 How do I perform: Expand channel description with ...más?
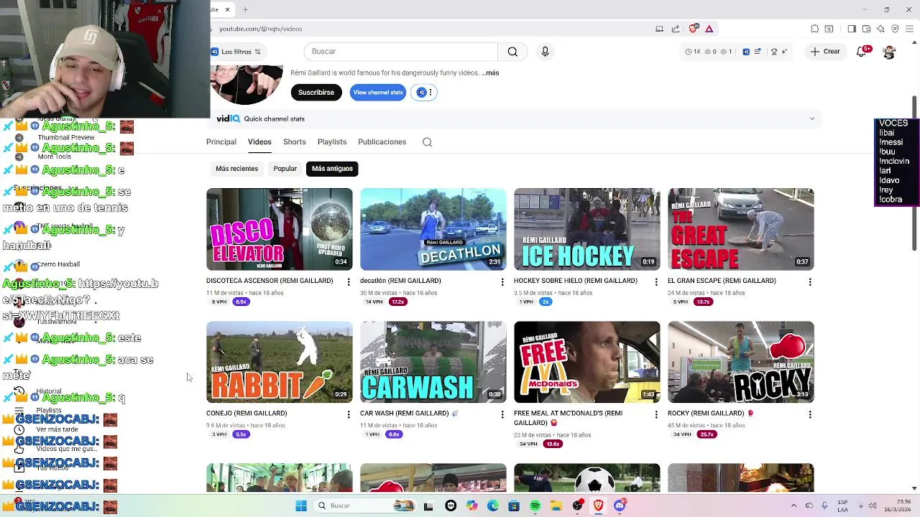pos(490,73)
